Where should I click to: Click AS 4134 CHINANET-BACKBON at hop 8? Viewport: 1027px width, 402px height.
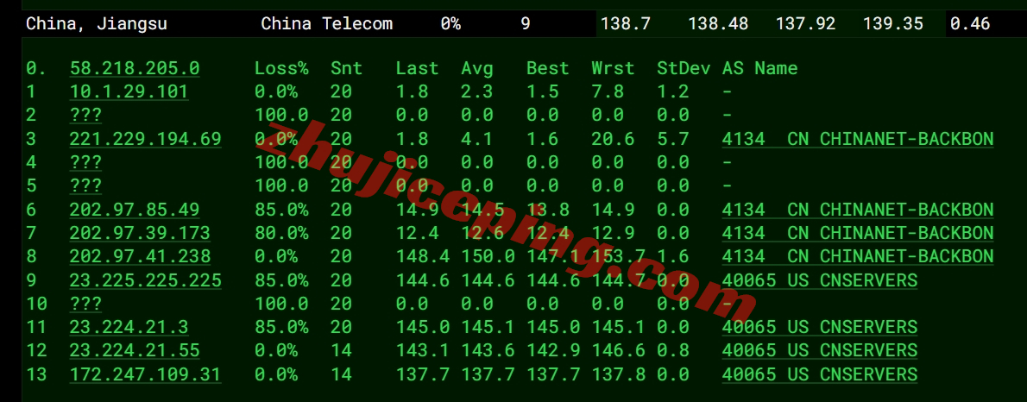coord(858,257)
